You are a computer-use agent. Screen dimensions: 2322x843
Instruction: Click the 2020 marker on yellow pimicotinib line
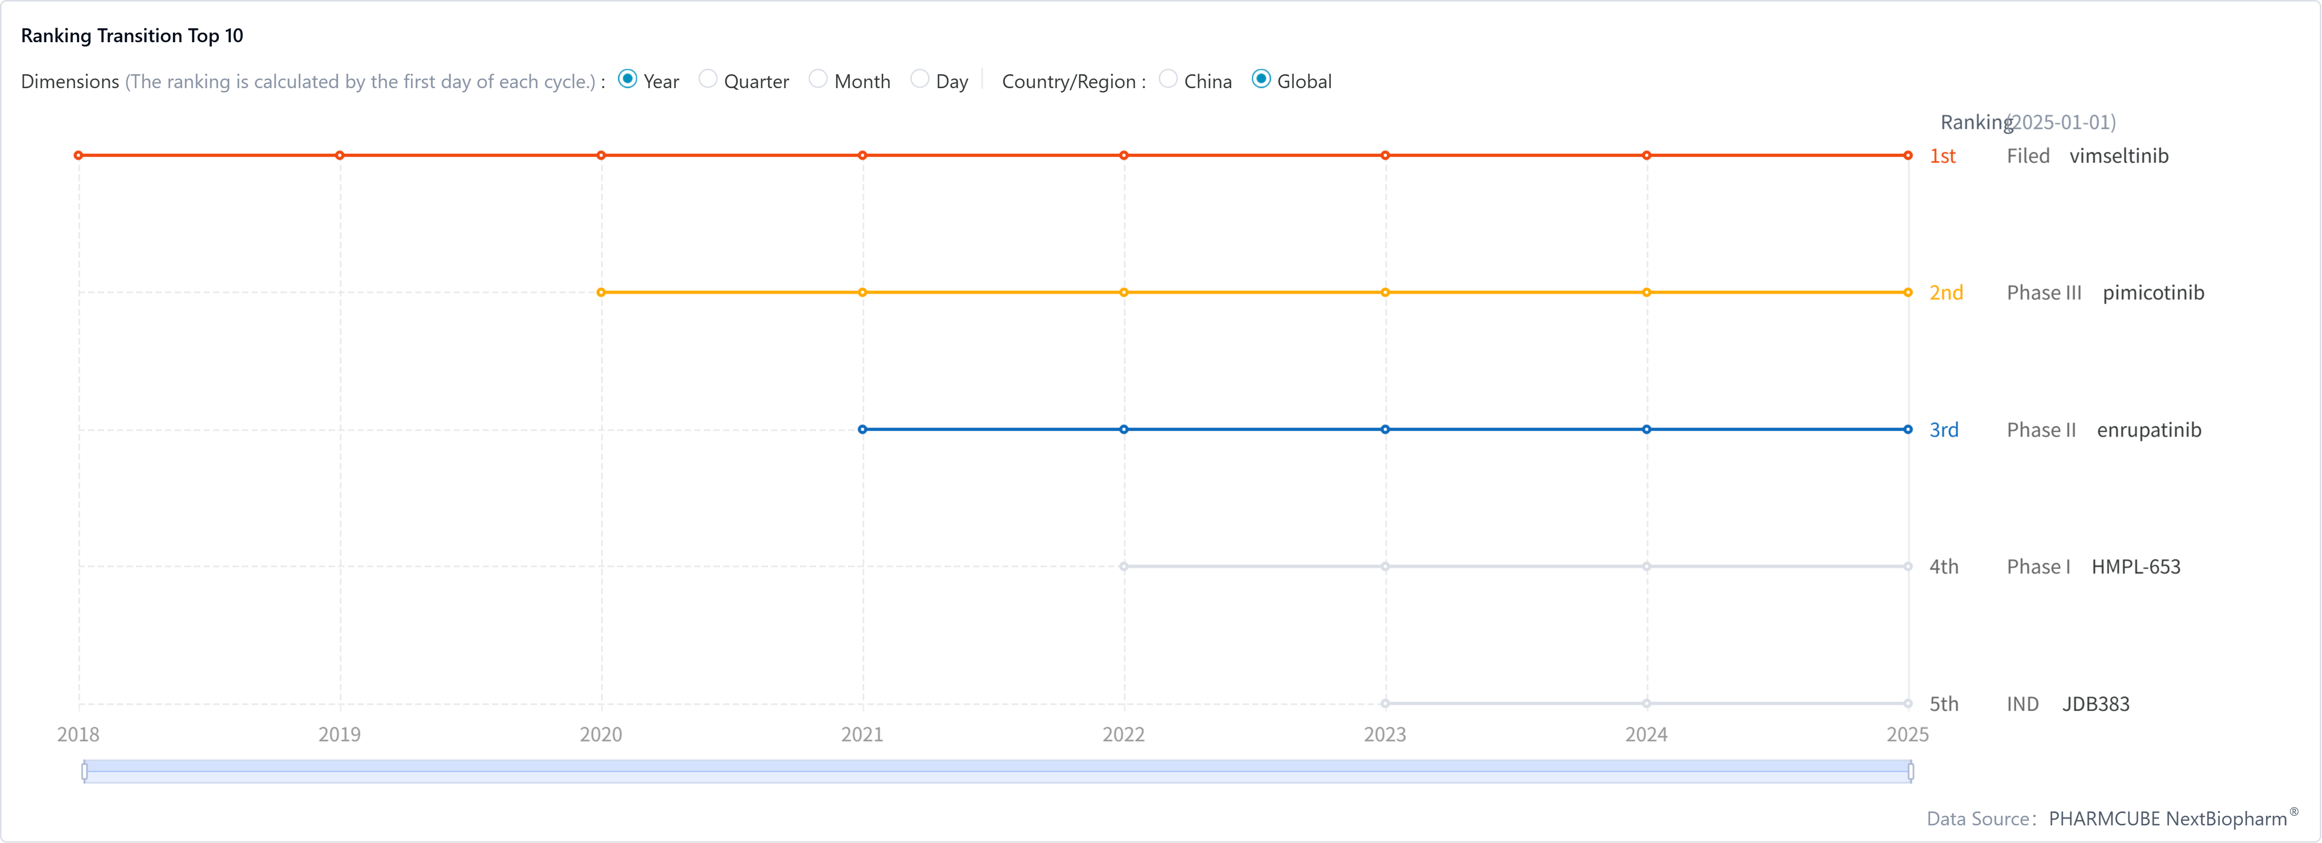(x=601, y=293)
